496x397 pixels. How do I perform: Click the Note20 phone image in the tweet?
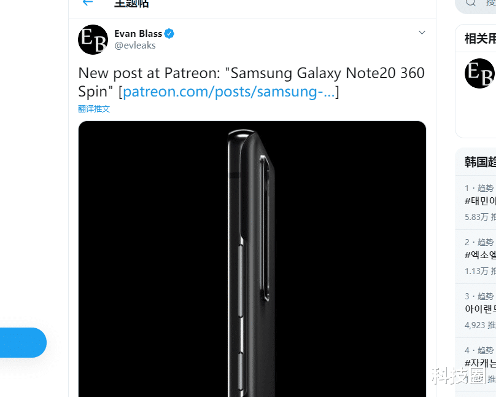click(x=252, y=258)
